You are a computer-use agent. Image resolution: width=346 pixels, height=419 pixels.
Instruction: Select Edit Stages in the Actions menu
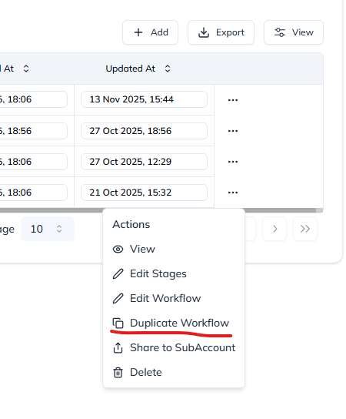pos(174,273)
